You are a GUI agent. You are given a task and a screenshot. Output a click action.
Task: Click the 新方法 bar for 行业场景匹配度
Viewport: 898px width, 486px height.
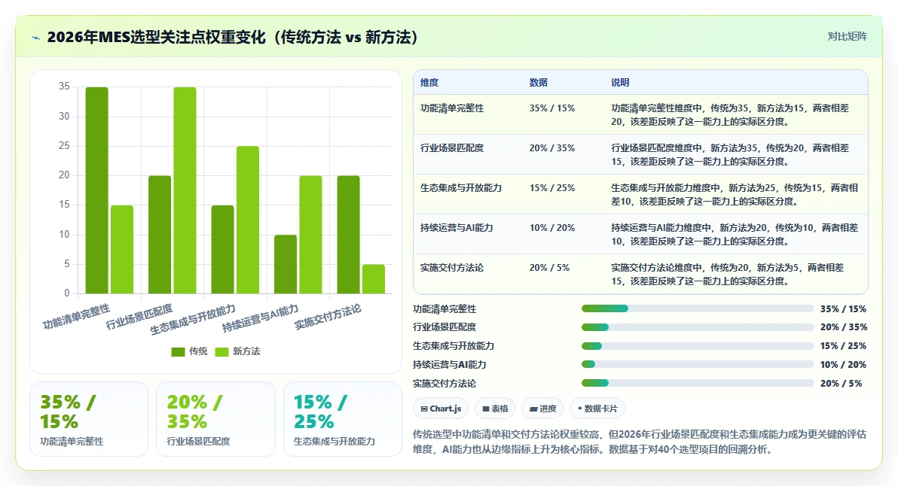pyautogui.click(x=185, y=190)
